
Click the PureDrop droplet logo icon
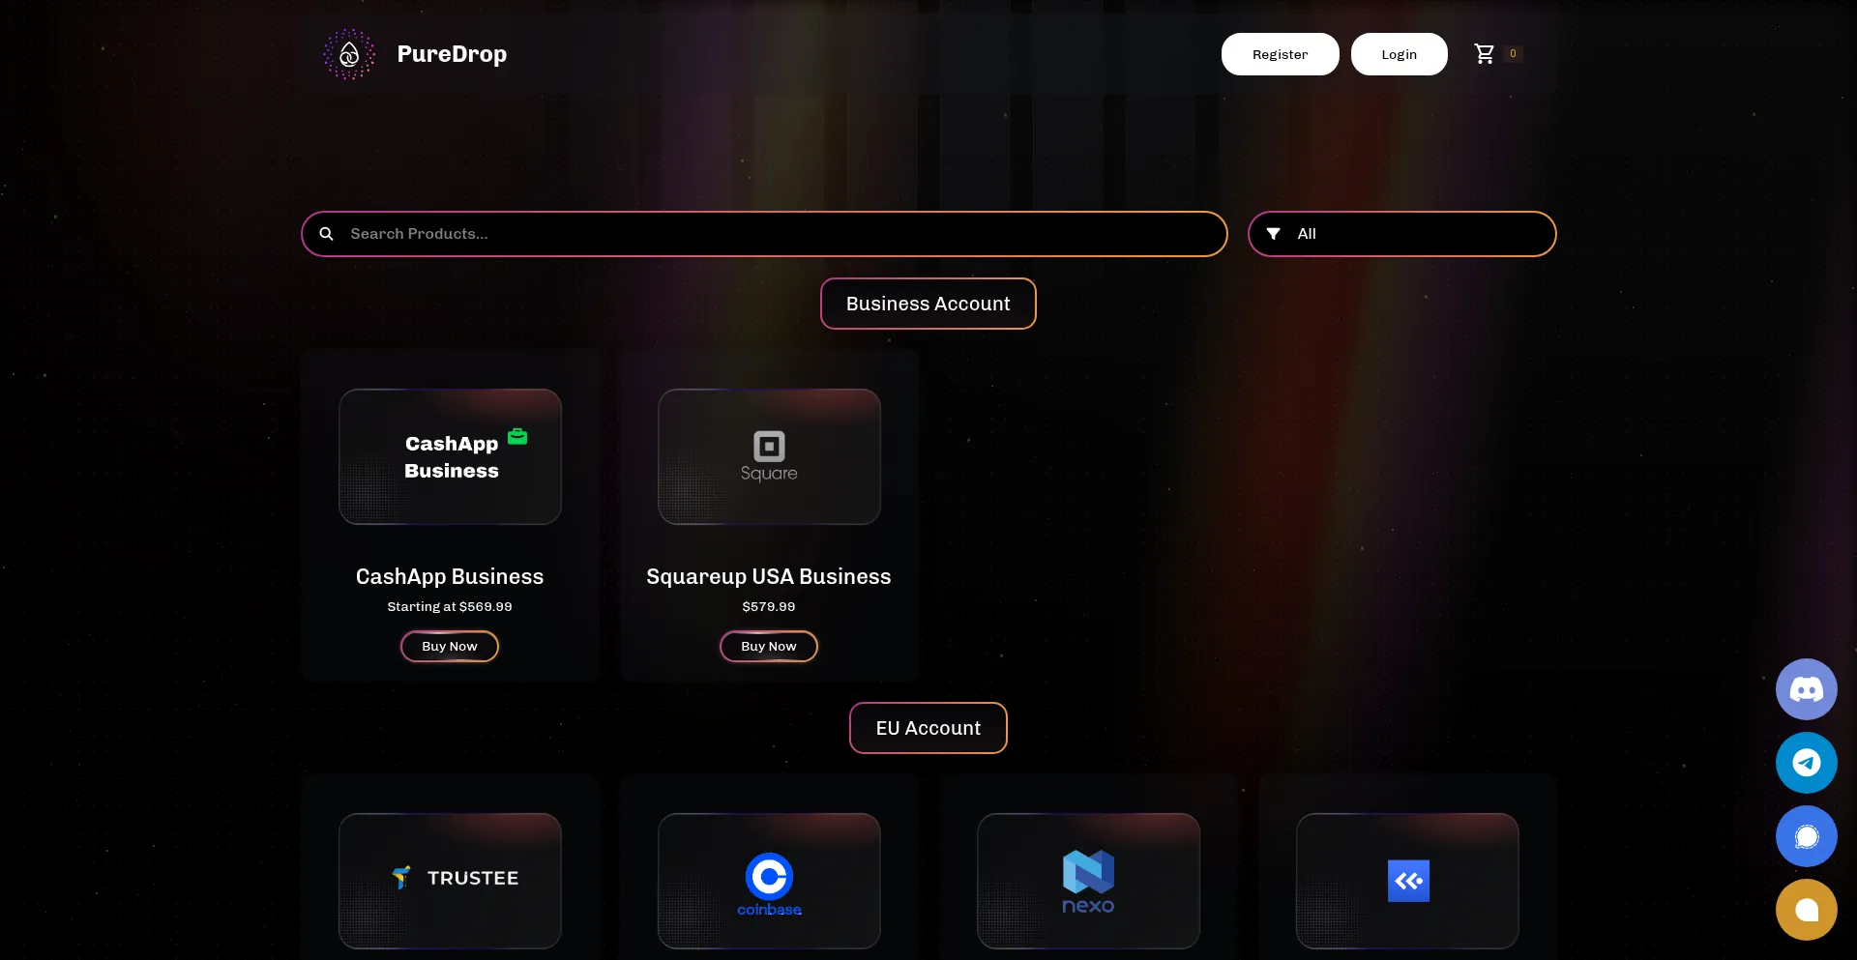coord(349,54)
